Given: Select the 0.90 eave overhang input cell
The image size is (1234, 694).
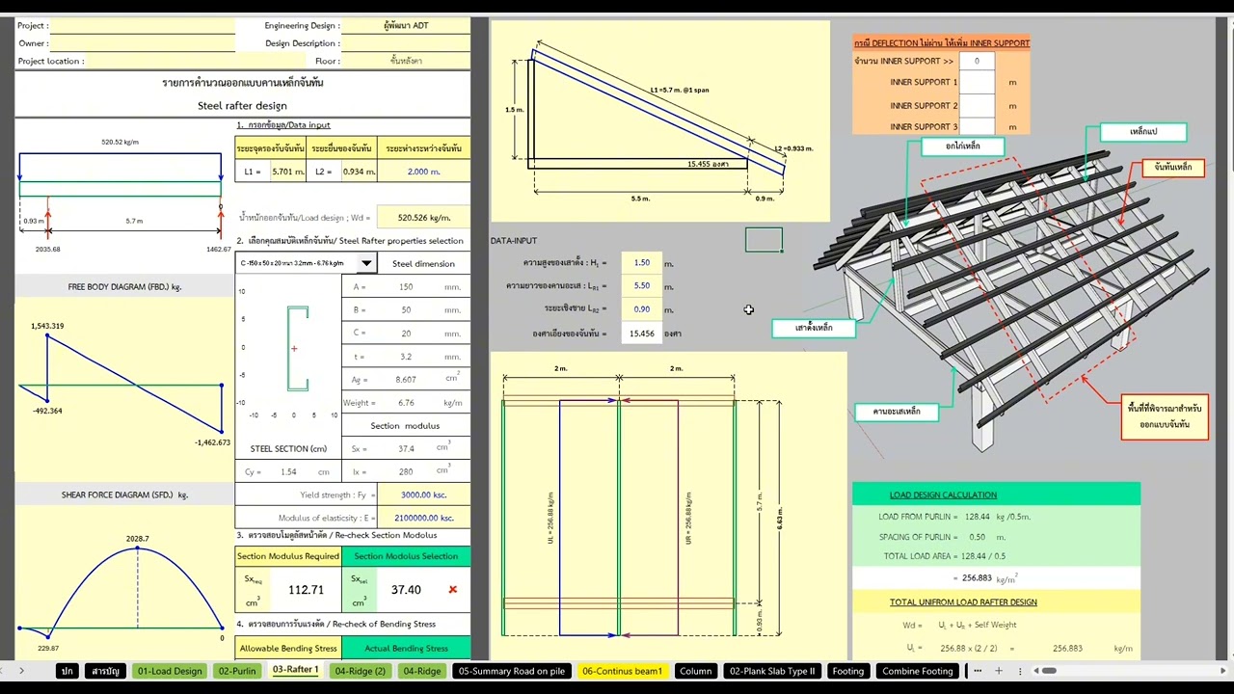Looking at the screenshot, I should pyautogui.click(x=642, y=308).
